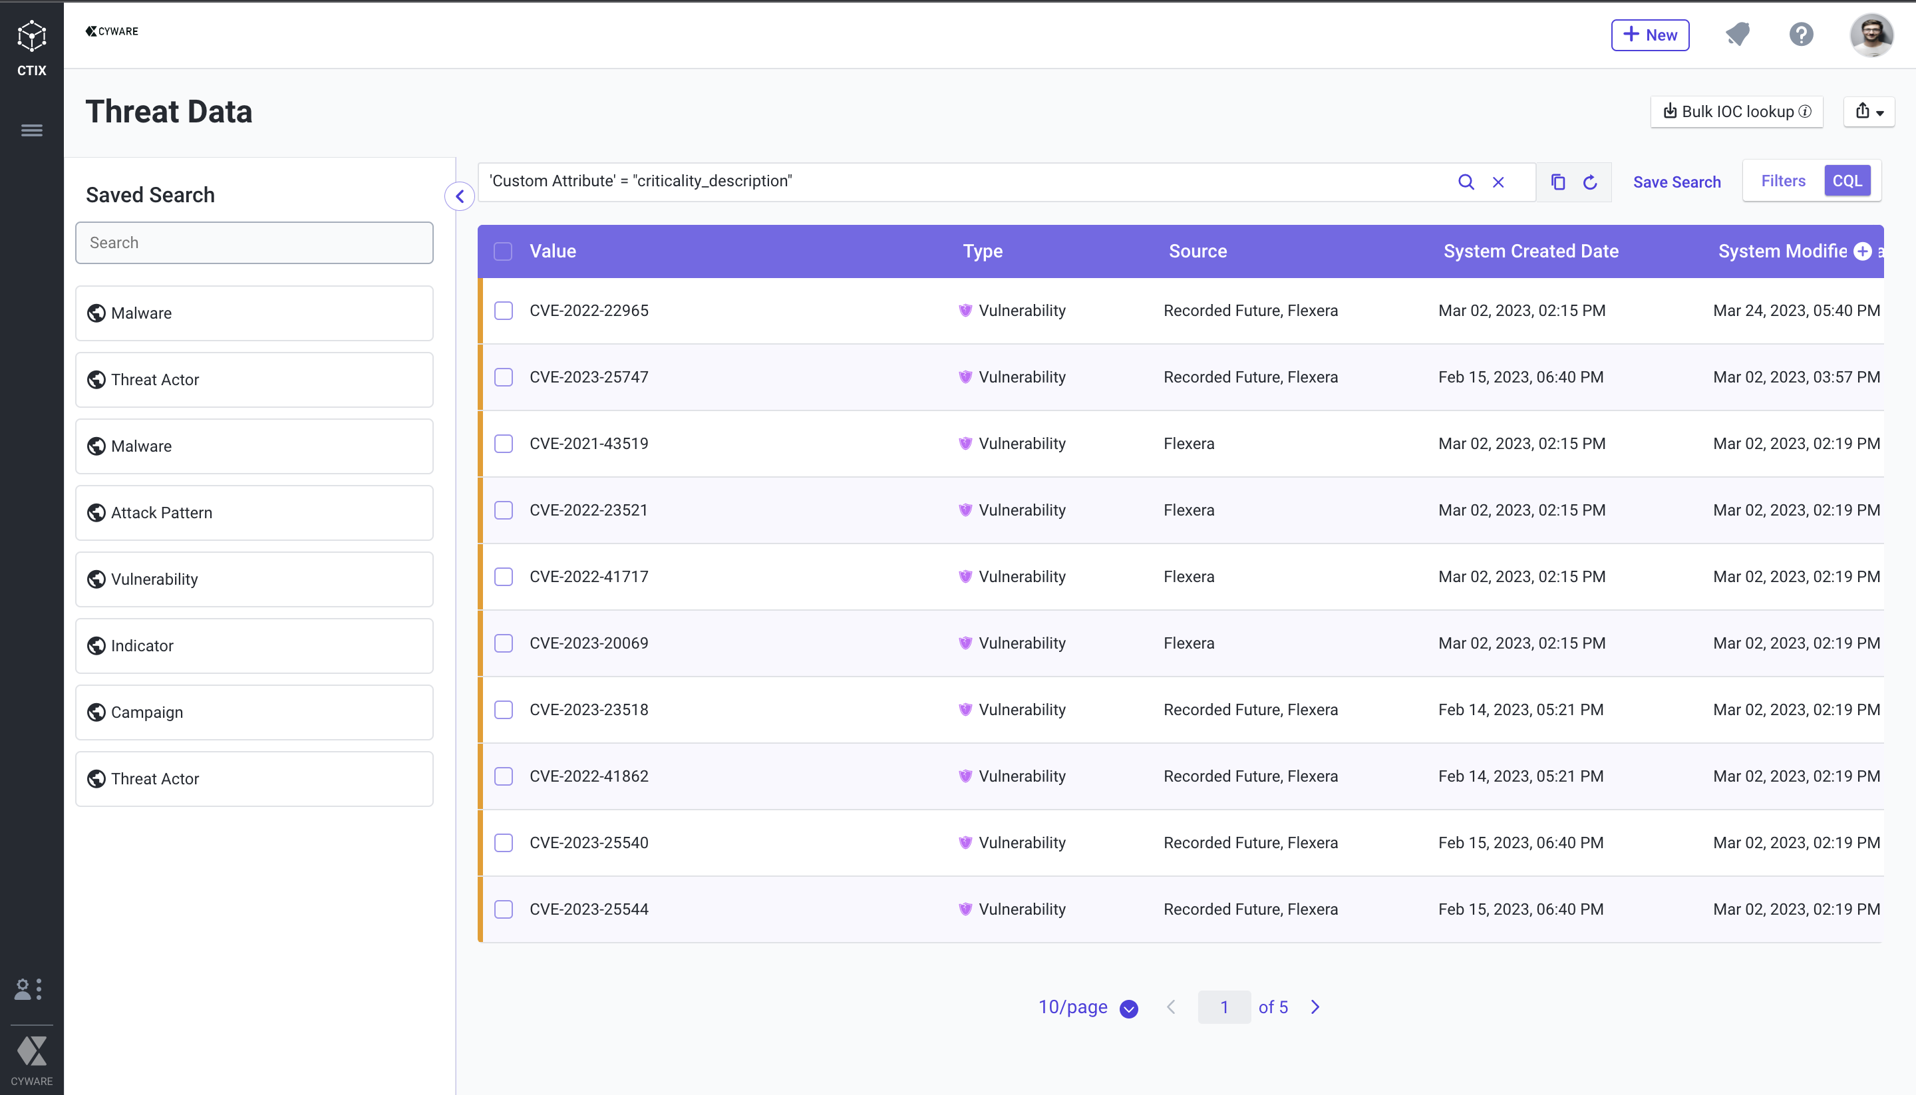Click the export/share icon
1916x1095 pixels.
1869,110
